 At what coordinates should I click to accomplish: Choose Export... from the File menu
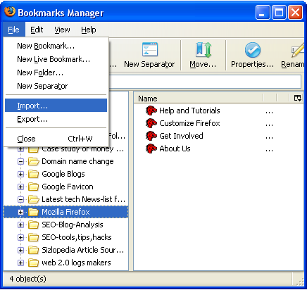(56, 119)
